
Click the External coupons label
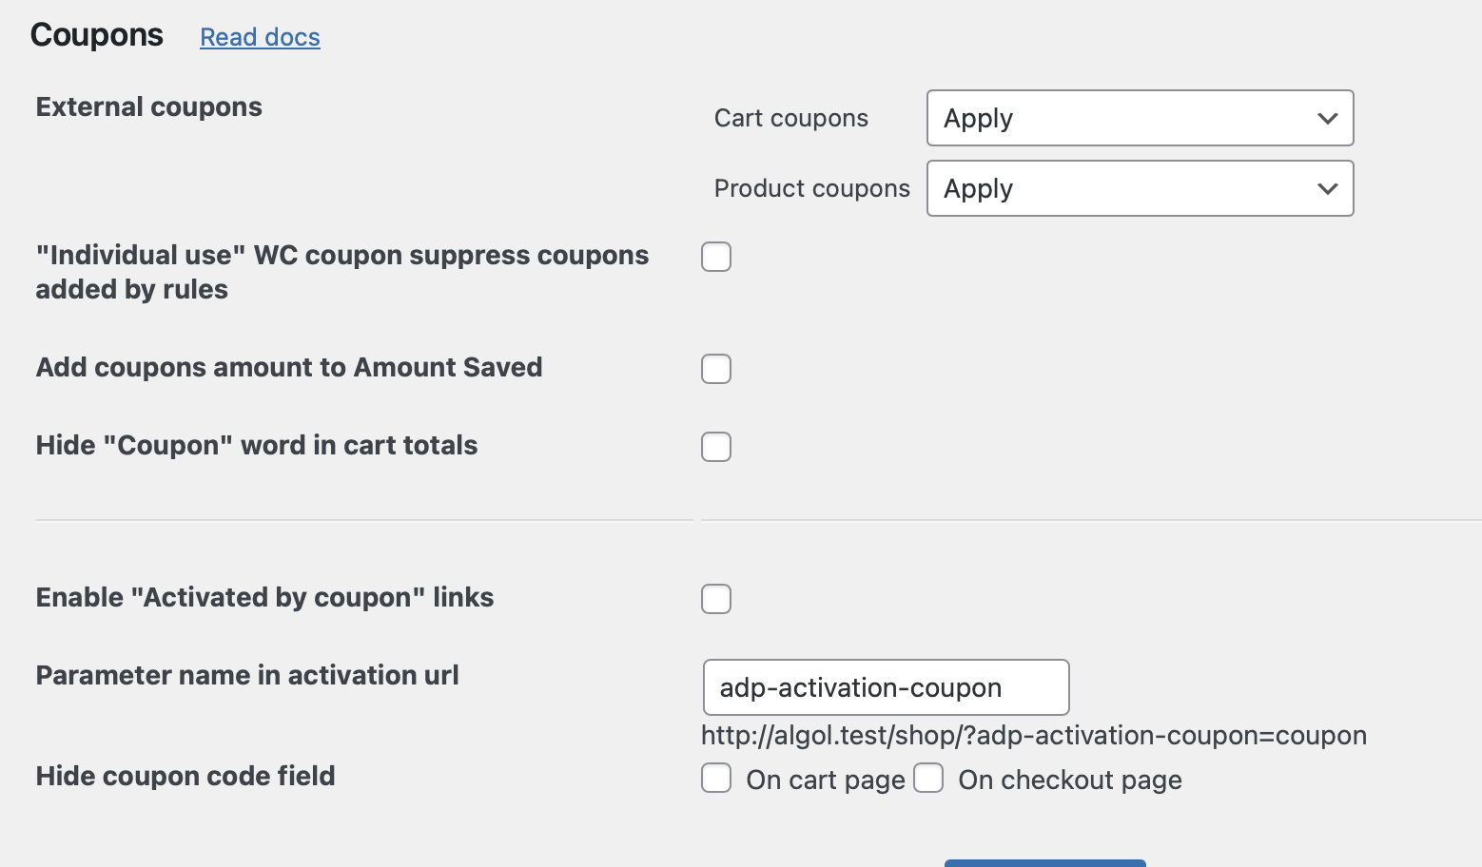149,106
